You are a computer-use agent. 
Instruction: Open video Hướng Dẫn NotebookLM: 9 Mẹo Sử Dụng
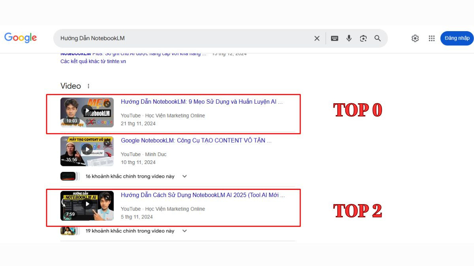[202, 102]
